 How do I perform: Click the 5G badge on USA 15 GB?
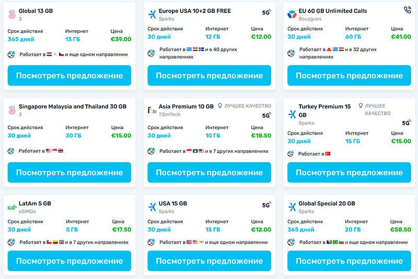click(x=266, y=205)
